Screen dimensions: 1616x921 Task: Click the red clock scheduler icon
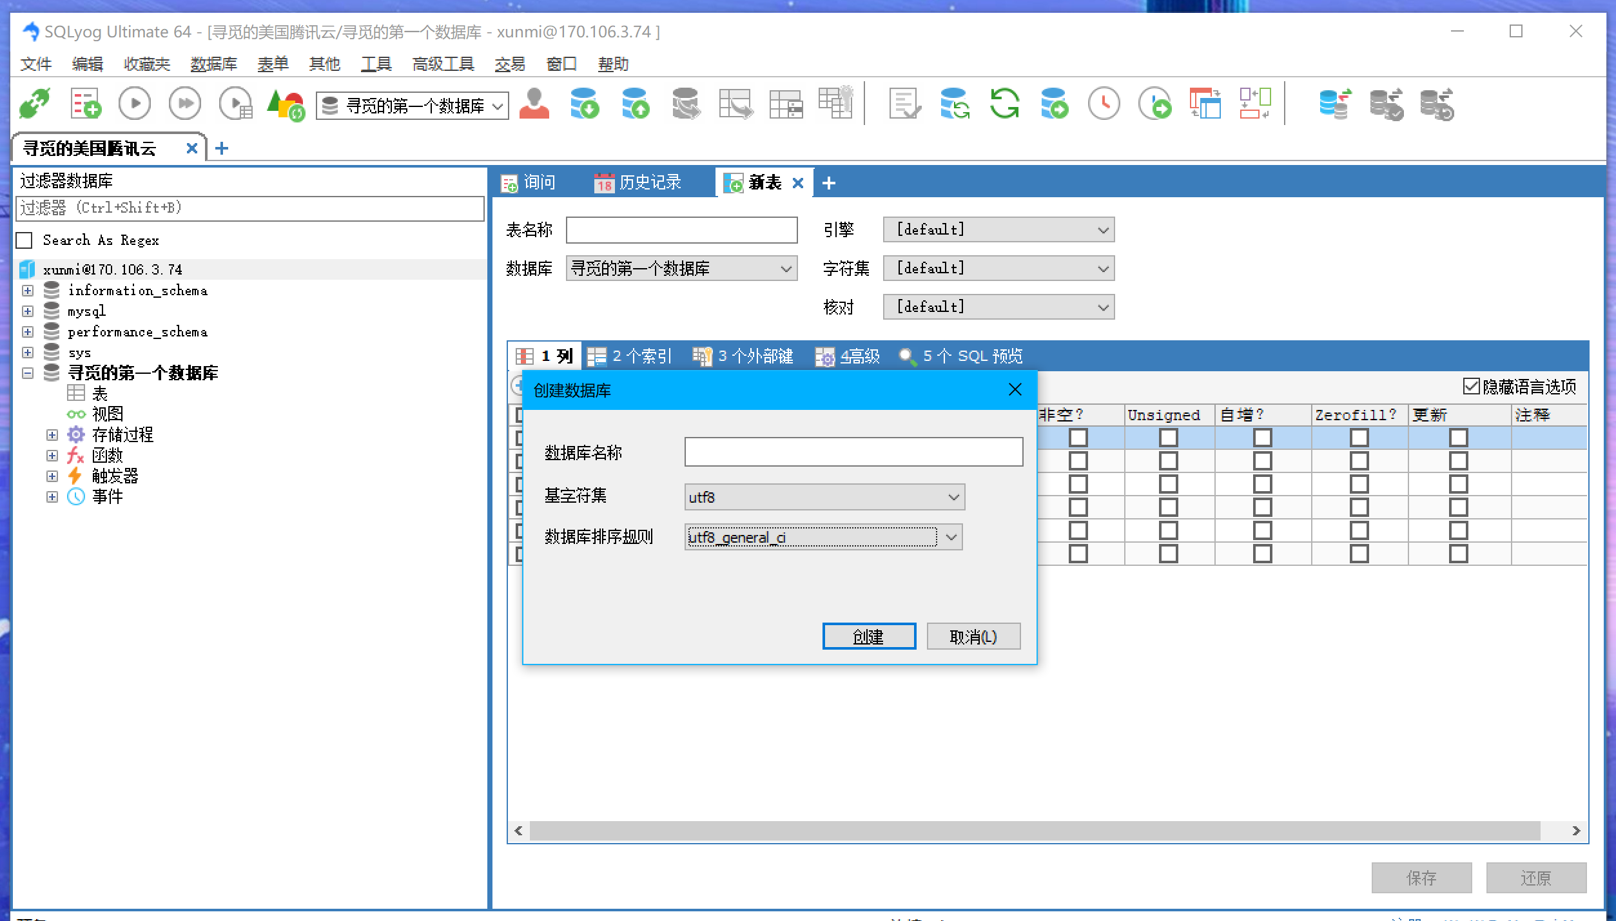pos(1104,104)
